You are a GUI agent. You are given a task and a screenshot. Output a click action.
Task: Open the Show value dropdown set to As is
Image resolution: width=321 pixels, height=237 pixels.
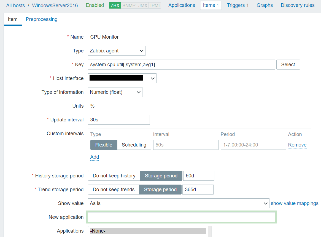click(x=179, y=203)
